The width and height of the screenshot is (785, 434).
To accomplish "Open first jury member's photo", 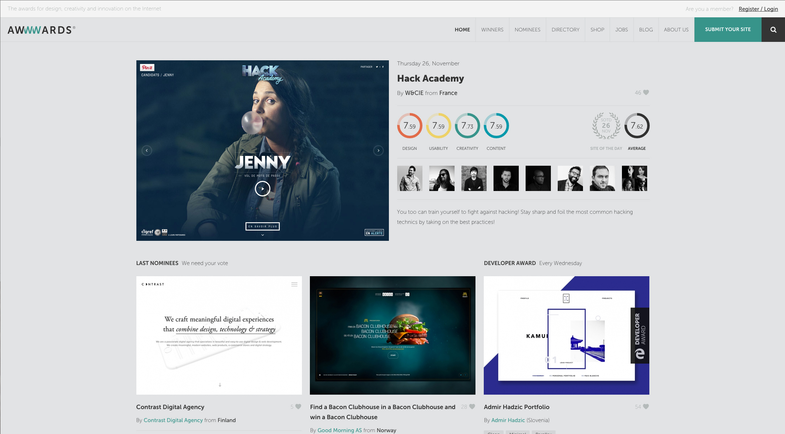I will click(x=409, y=178).
